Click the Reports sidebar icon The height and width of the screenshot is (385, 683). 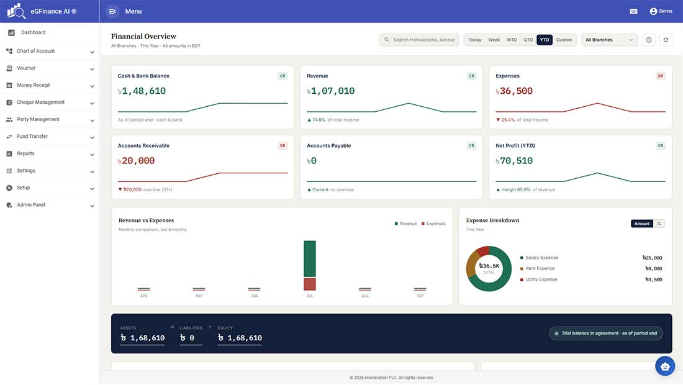(9, 154)
